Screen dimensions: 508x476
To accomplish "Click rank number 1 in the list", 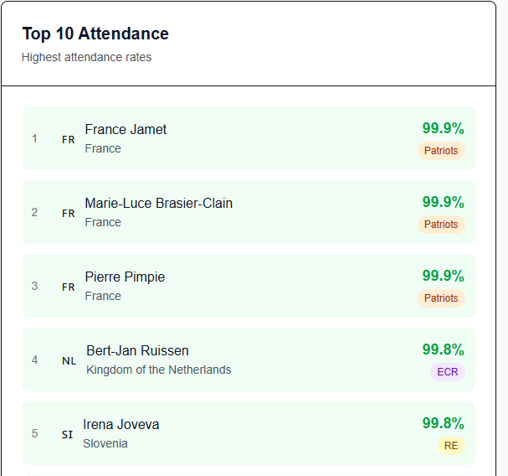I will (34, 138).
